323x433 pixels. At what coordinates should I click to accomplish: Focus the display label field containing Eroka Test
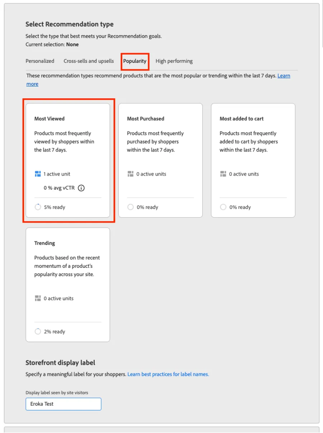click(63, 404)
